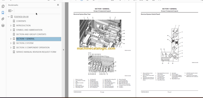Select the highlighted SECTION 1 GENERAL bookmark
The width and height of the screenshot is (203, 98).
[x=38, y=39]
